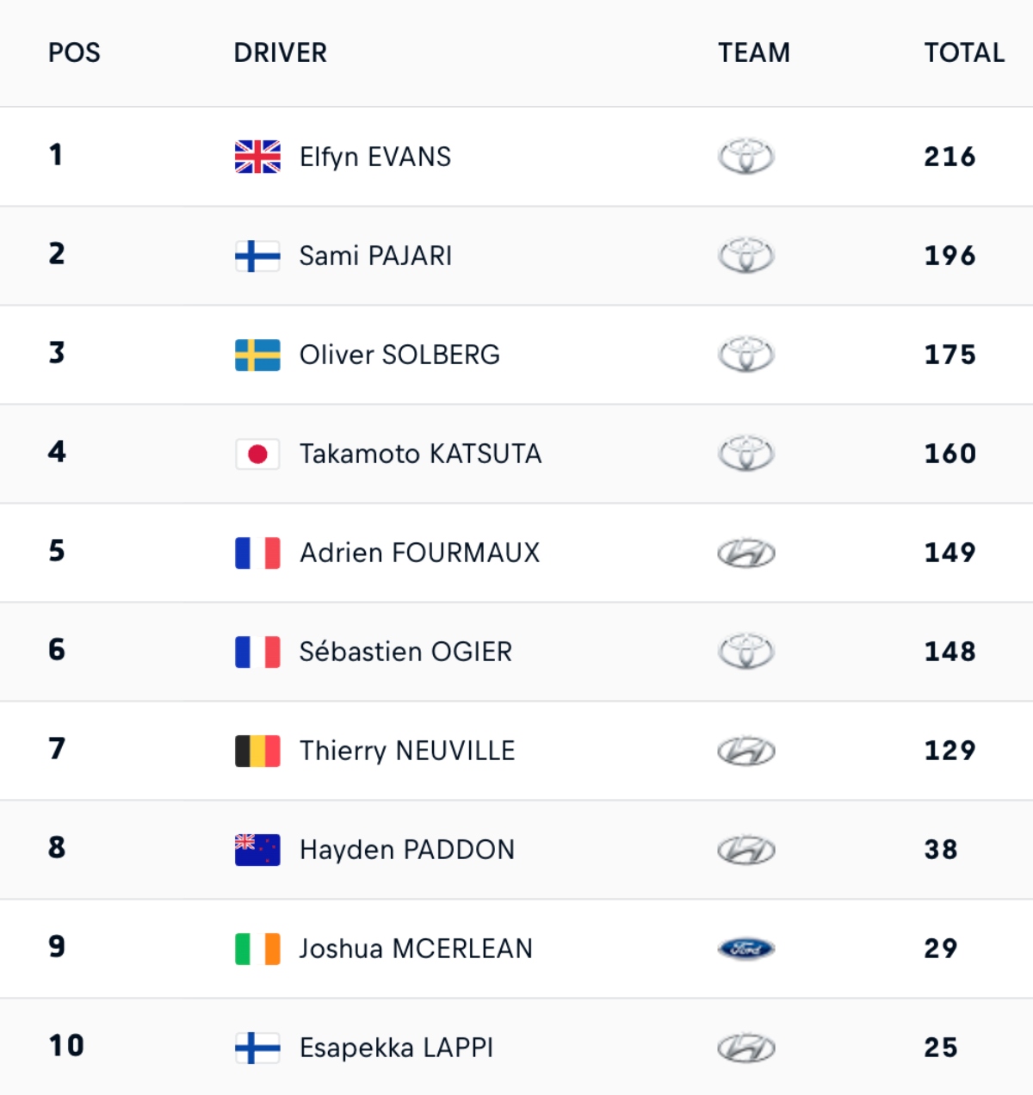Select Thierry NEUVILLE driver name
1033x1095 pixels.
407,751
